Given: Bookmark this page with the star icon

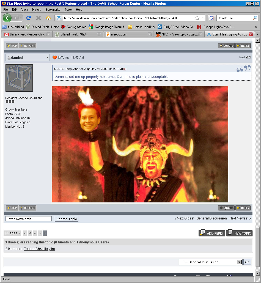Looking at the screenshot, I should 197,18.
